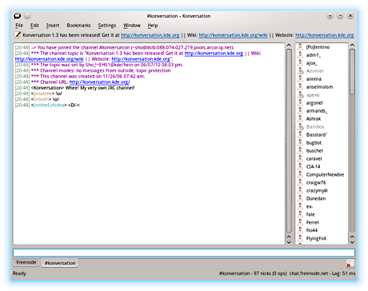The height and width of the screenshot is (291, 368).
Task: Click the chat log scroll down arrow at bottom
Action: coord(289,242)
